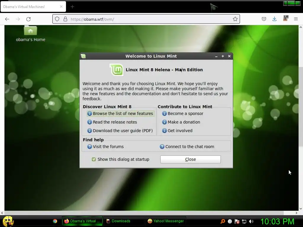Click the scroll up arrow of page
This screenshot has width=303, height=227.
coord(301,27)
